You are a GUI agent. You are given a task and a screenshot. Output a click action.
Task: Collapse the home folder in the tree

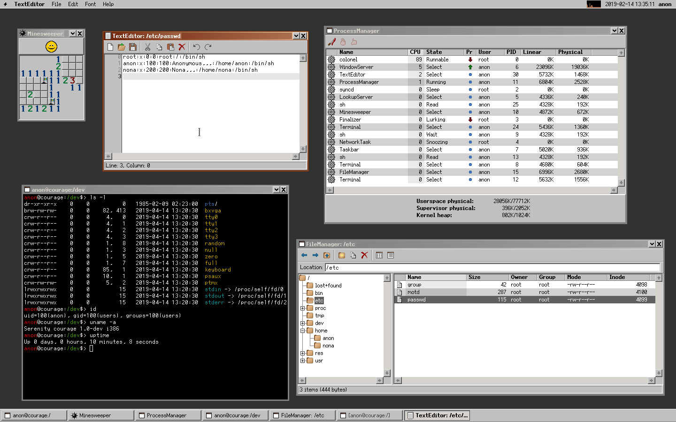click(x=303, y=331)
